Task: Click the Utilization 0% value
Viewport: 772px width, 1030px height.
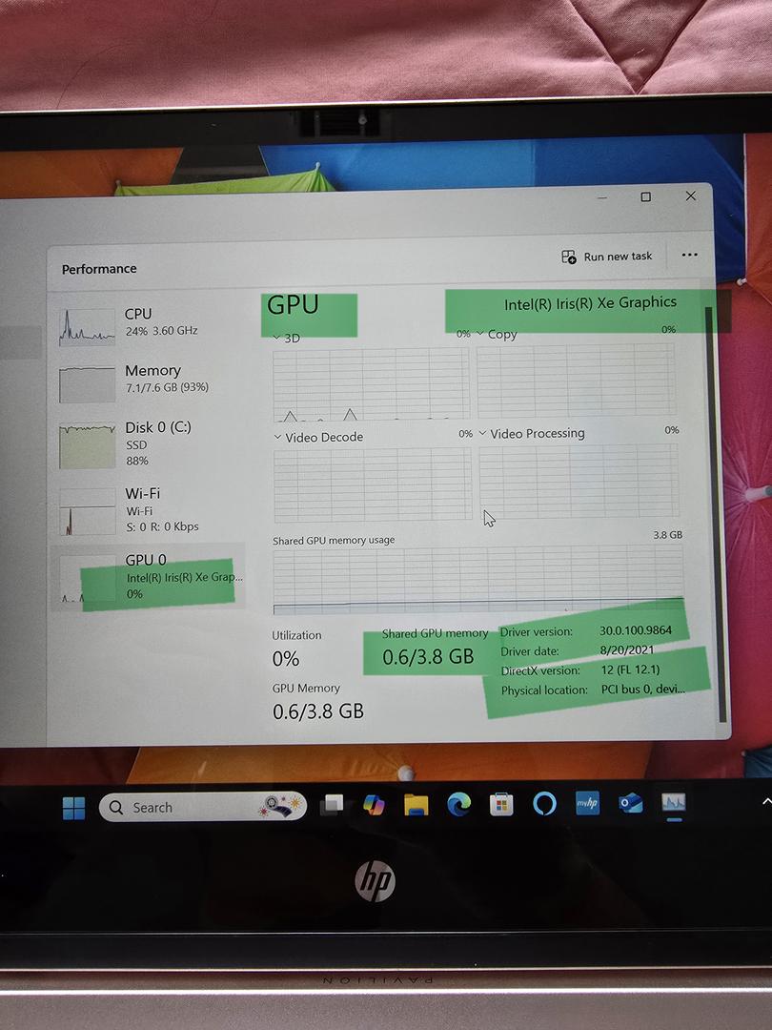Action: pos(286,659)
